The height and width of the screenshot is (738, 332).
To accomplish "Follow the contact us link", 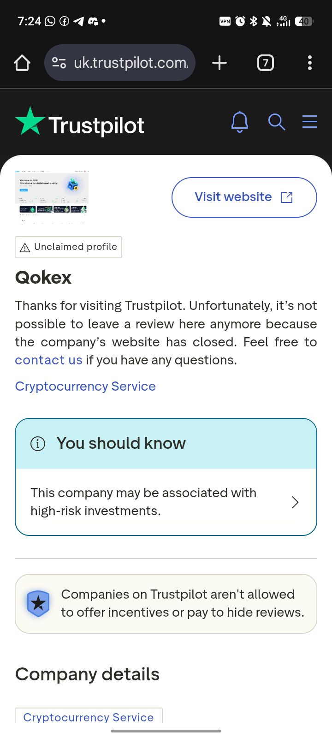I will point(48,360).
